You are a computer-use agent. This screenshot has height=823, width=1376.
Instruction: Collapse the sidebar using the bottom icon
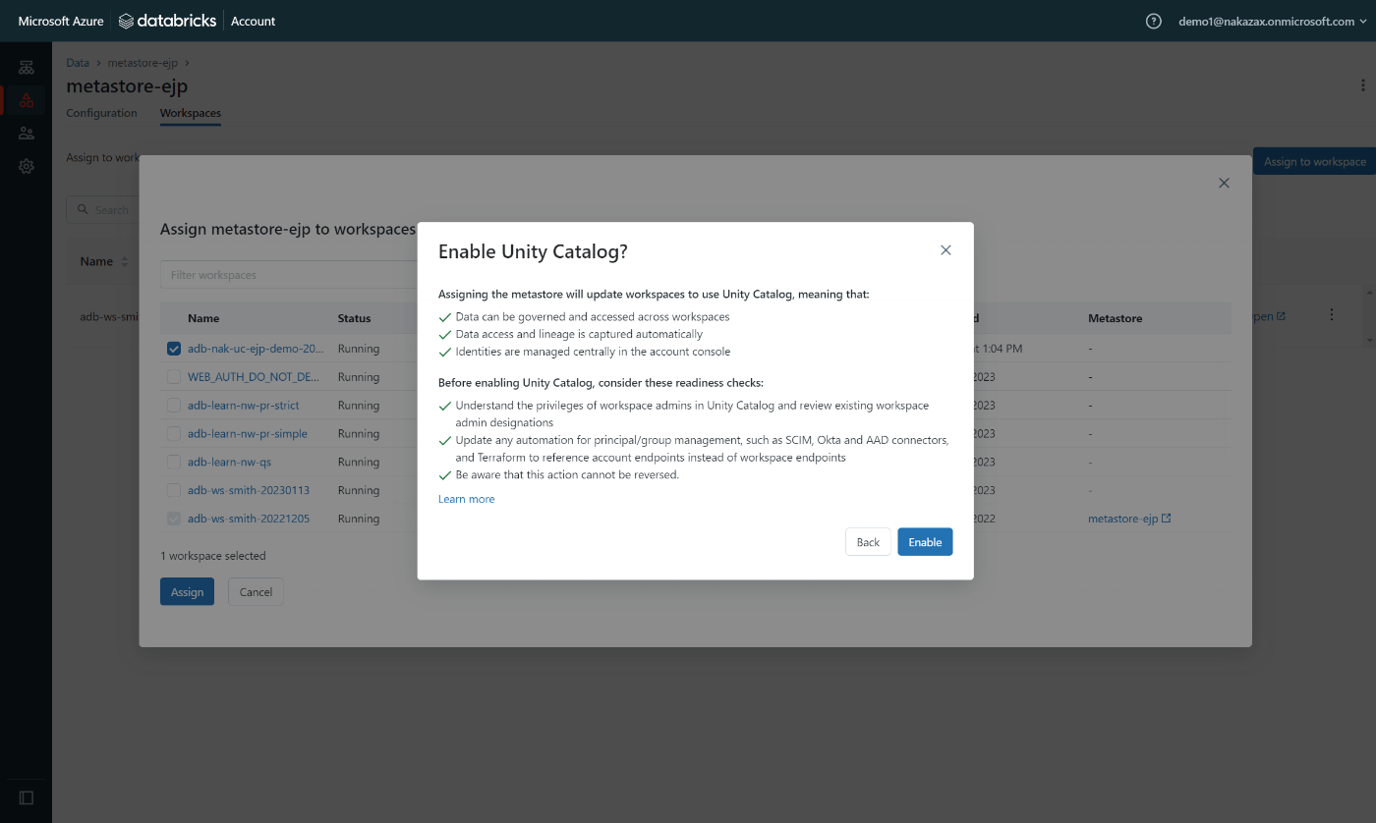pyautogui.click(x=27, y=797)
